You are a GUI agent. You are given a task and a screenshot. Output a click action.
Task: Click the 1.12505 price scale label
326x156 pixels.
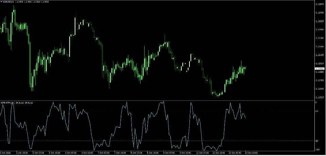[x=320, y=30]
